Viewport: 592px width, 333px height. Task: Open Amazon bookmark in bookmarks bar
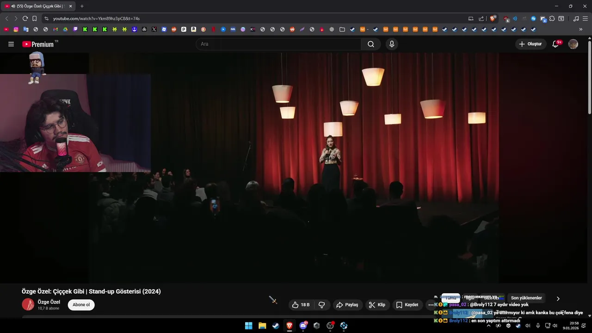click(x=193, y=29)
